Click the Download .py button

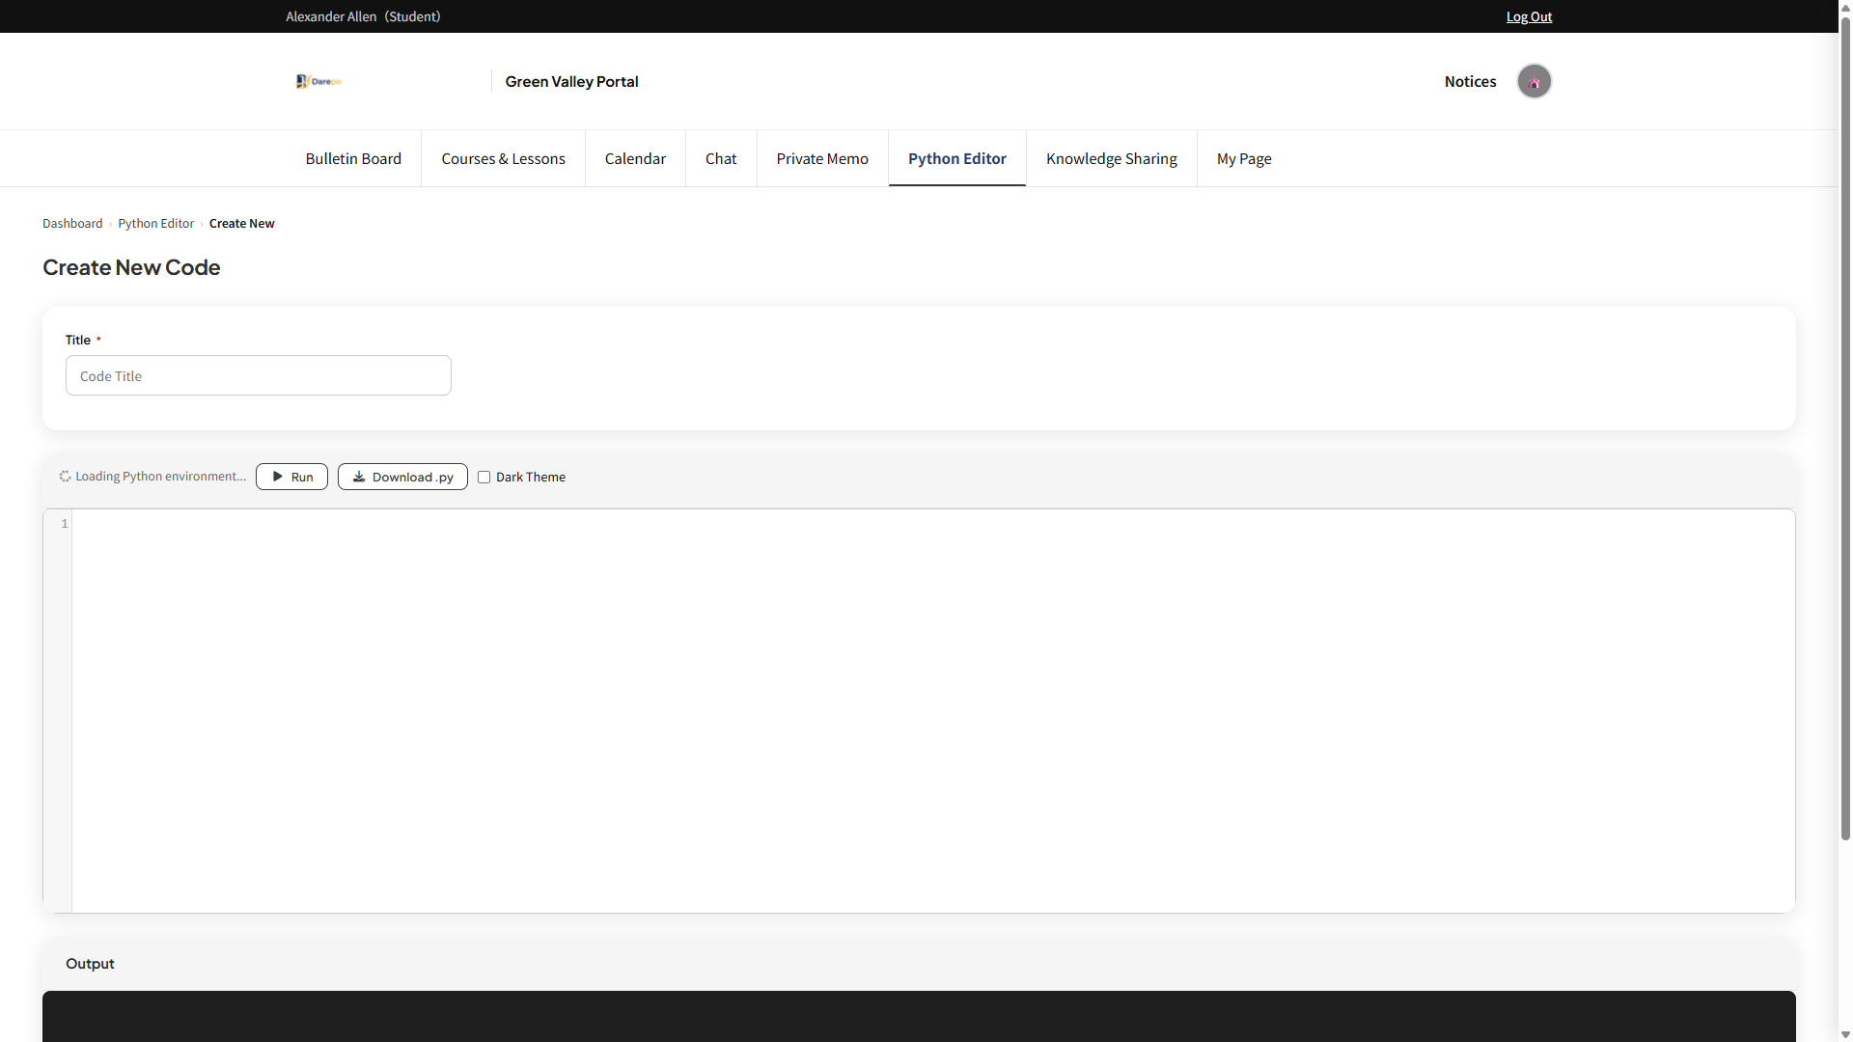click(402, 477)
